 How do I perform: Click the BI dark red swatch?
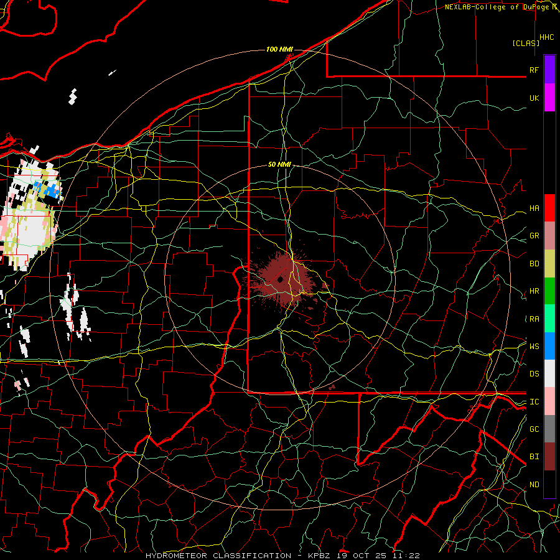pyautogui.click(x=549, y=457)
